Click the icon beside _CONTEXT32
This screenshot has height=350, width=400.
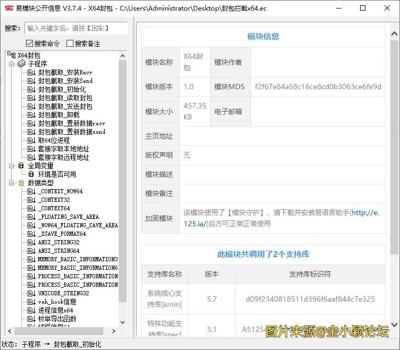31,200
